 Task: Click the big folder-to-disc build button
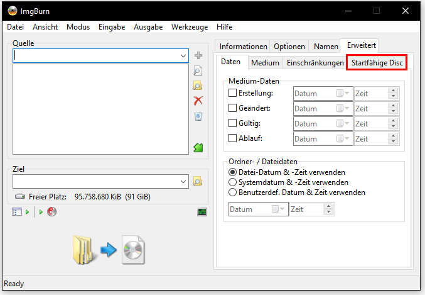109,250
